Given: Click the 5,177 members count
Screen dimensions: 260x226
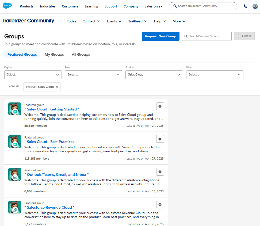Looking at the screenshot, I should (35, 224).
